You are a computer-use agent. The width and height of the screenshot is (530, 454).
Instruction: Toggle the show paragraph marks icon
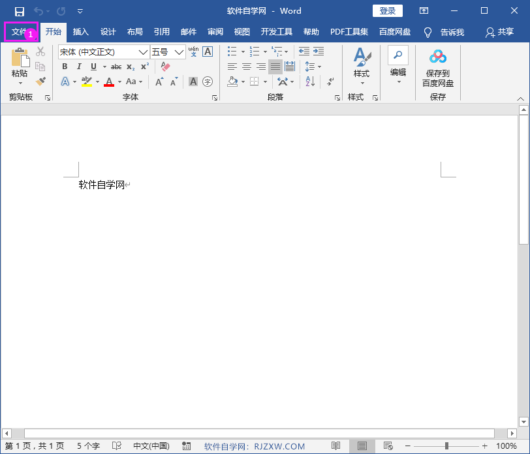pos(330,82)
